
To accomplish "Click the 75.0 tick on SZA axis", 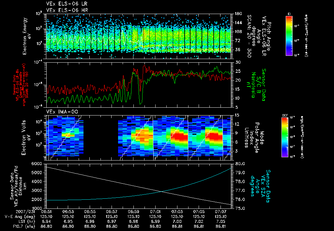I will pyautogui.click(x=240, y=208).
